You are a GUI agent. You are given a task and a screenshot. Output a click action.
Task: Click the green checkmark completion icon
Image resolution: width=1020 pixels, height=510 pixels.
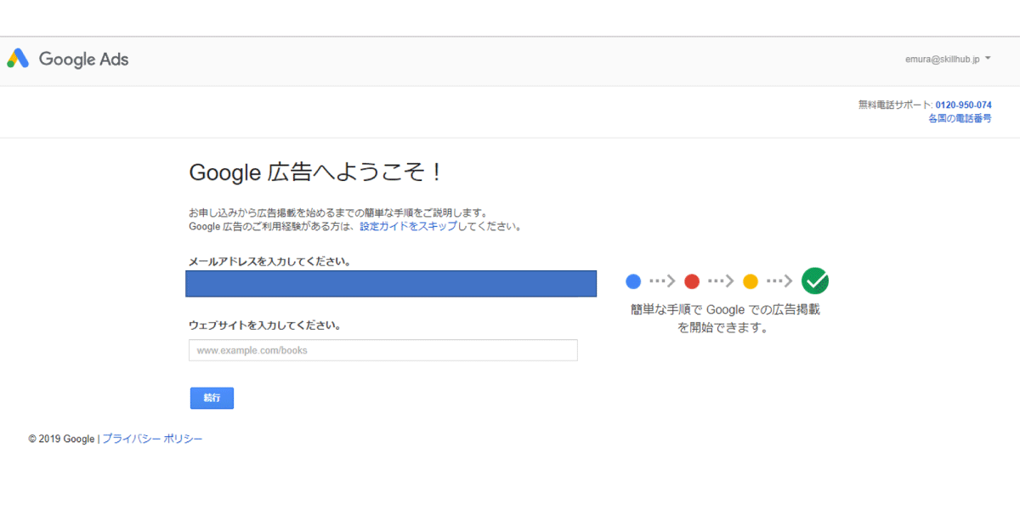coord(815,280)
